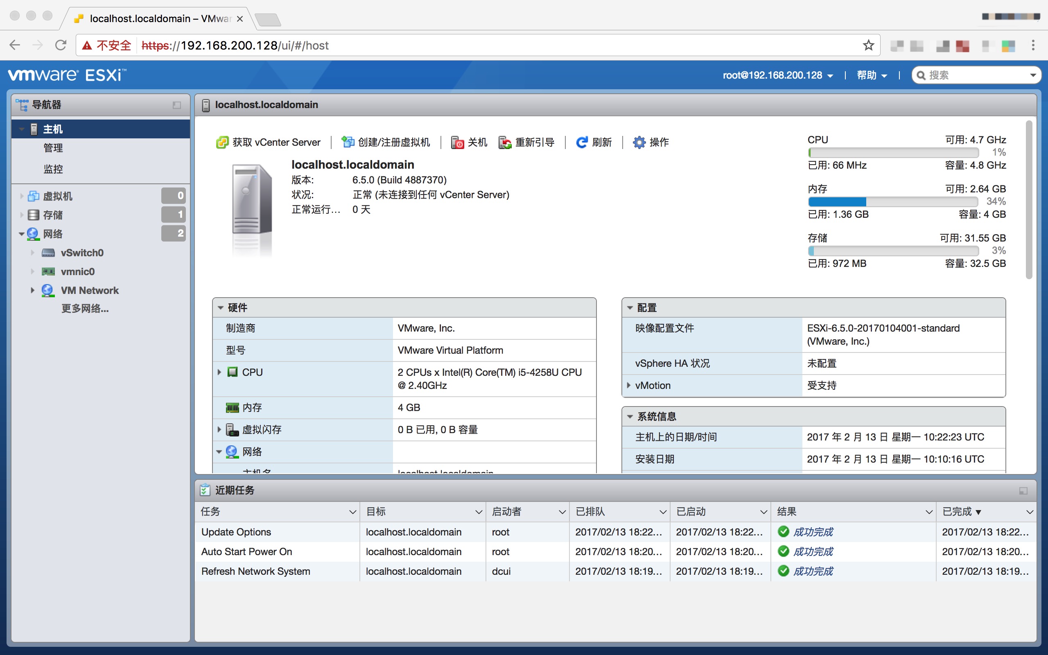This screenshot has height=655, width=1048.
Task: Expand the VM Network tree node
Action: (x=32, y=290)
